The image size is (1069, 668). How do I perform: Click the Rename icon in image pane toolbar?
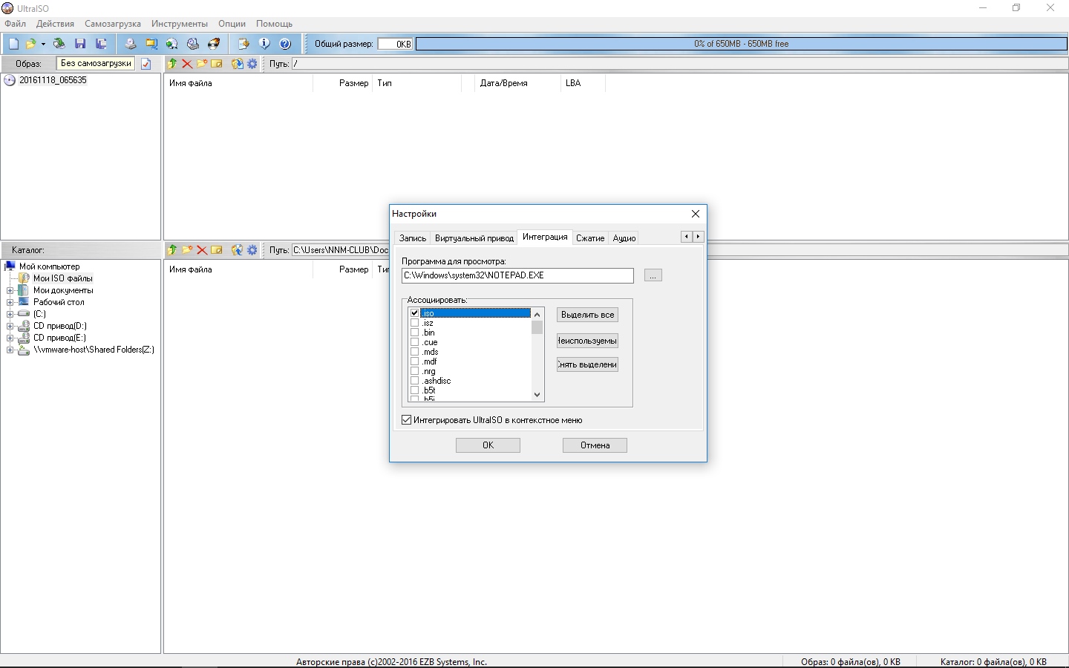click(x=217, y=64)
